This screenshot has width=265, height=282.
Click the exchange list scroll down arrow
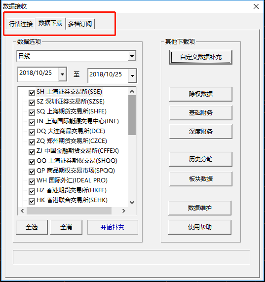132,203
